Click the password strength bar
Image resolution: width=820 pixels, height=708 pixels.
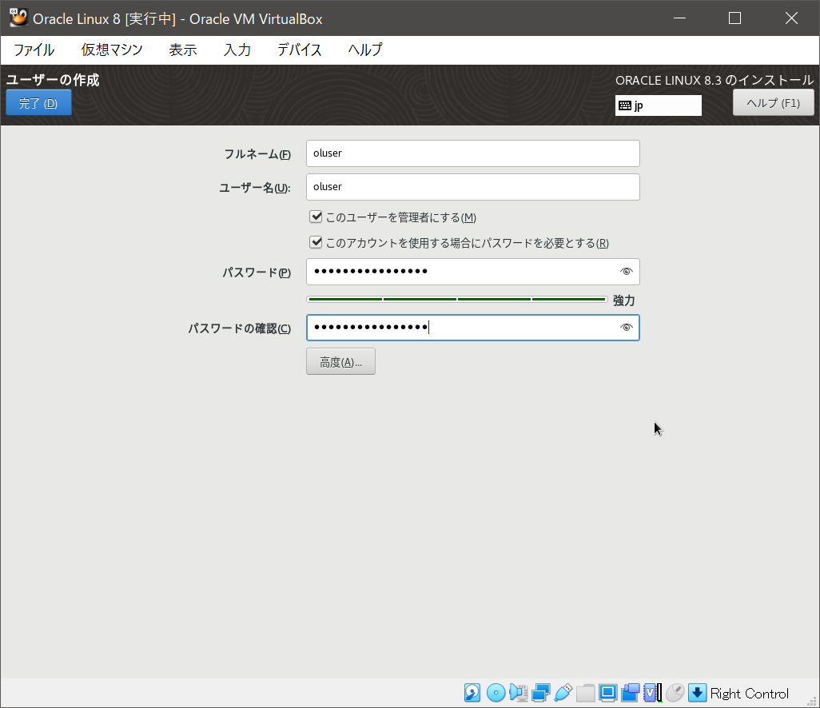(x=457, y=300)
